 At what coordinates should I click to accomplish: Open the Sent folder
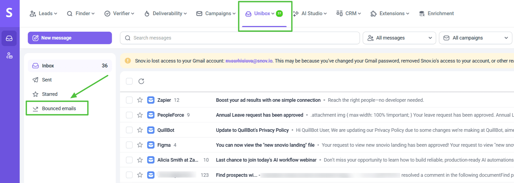click(x=47, y=80)
